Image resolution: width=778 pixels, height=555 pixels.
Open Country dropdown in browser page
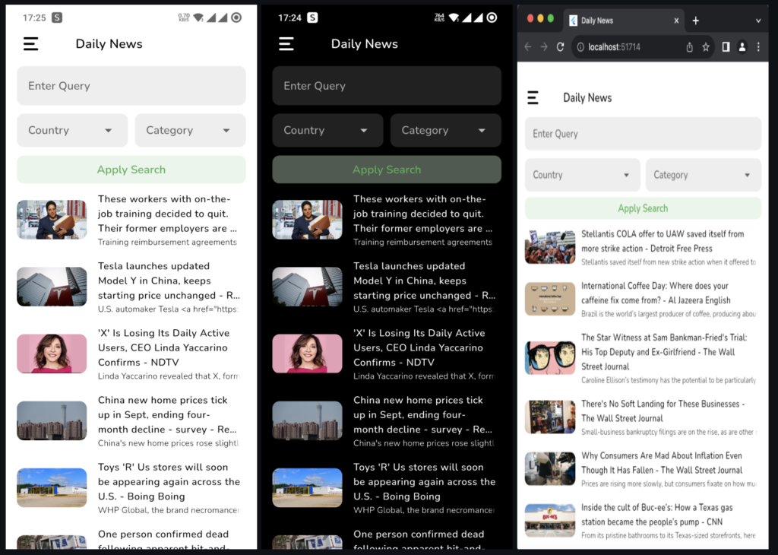coord(583,175)
